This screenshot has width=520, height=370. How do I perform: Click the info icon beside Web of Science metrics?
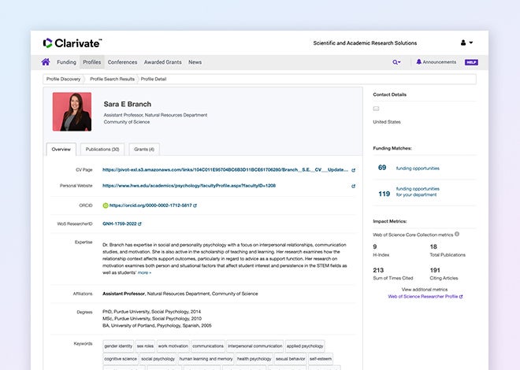[457, 234]
